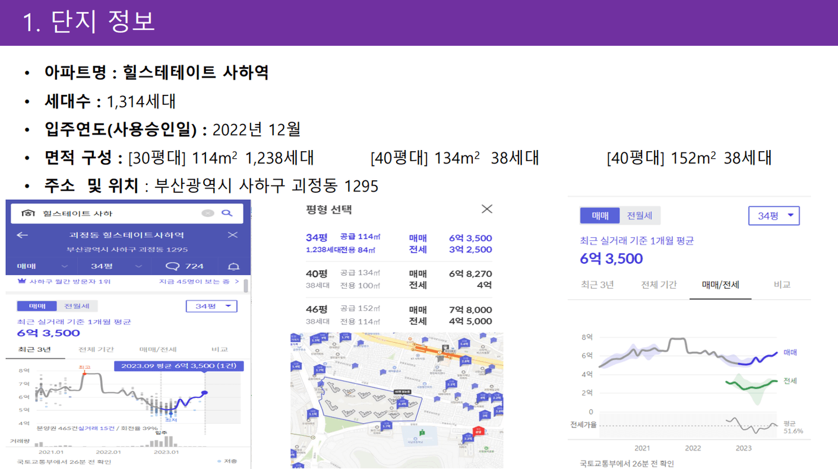Expand the 매매 dropdown in purple header
838x469 pixels.
[x=42, y=267]
